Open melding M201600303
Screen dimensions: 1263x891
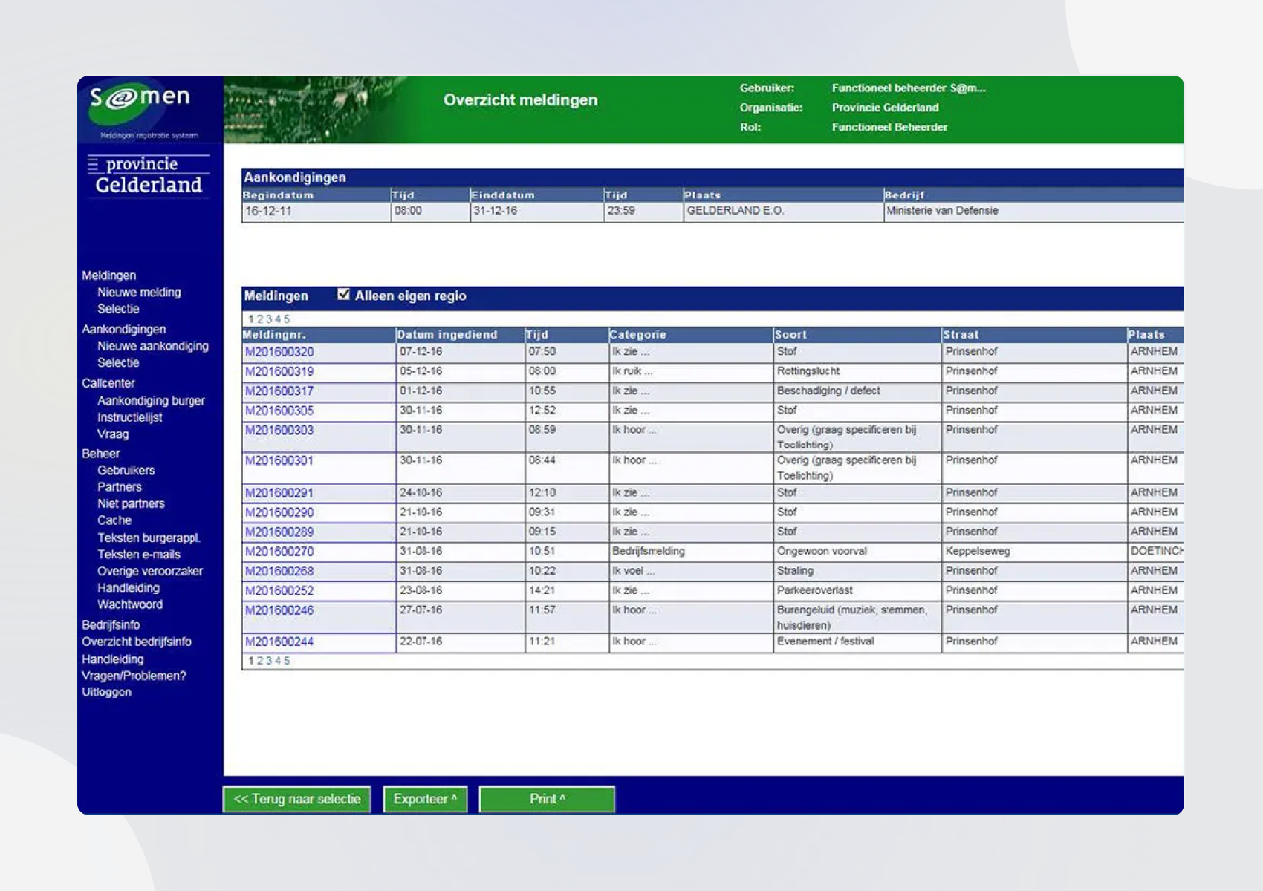[279, 430]
